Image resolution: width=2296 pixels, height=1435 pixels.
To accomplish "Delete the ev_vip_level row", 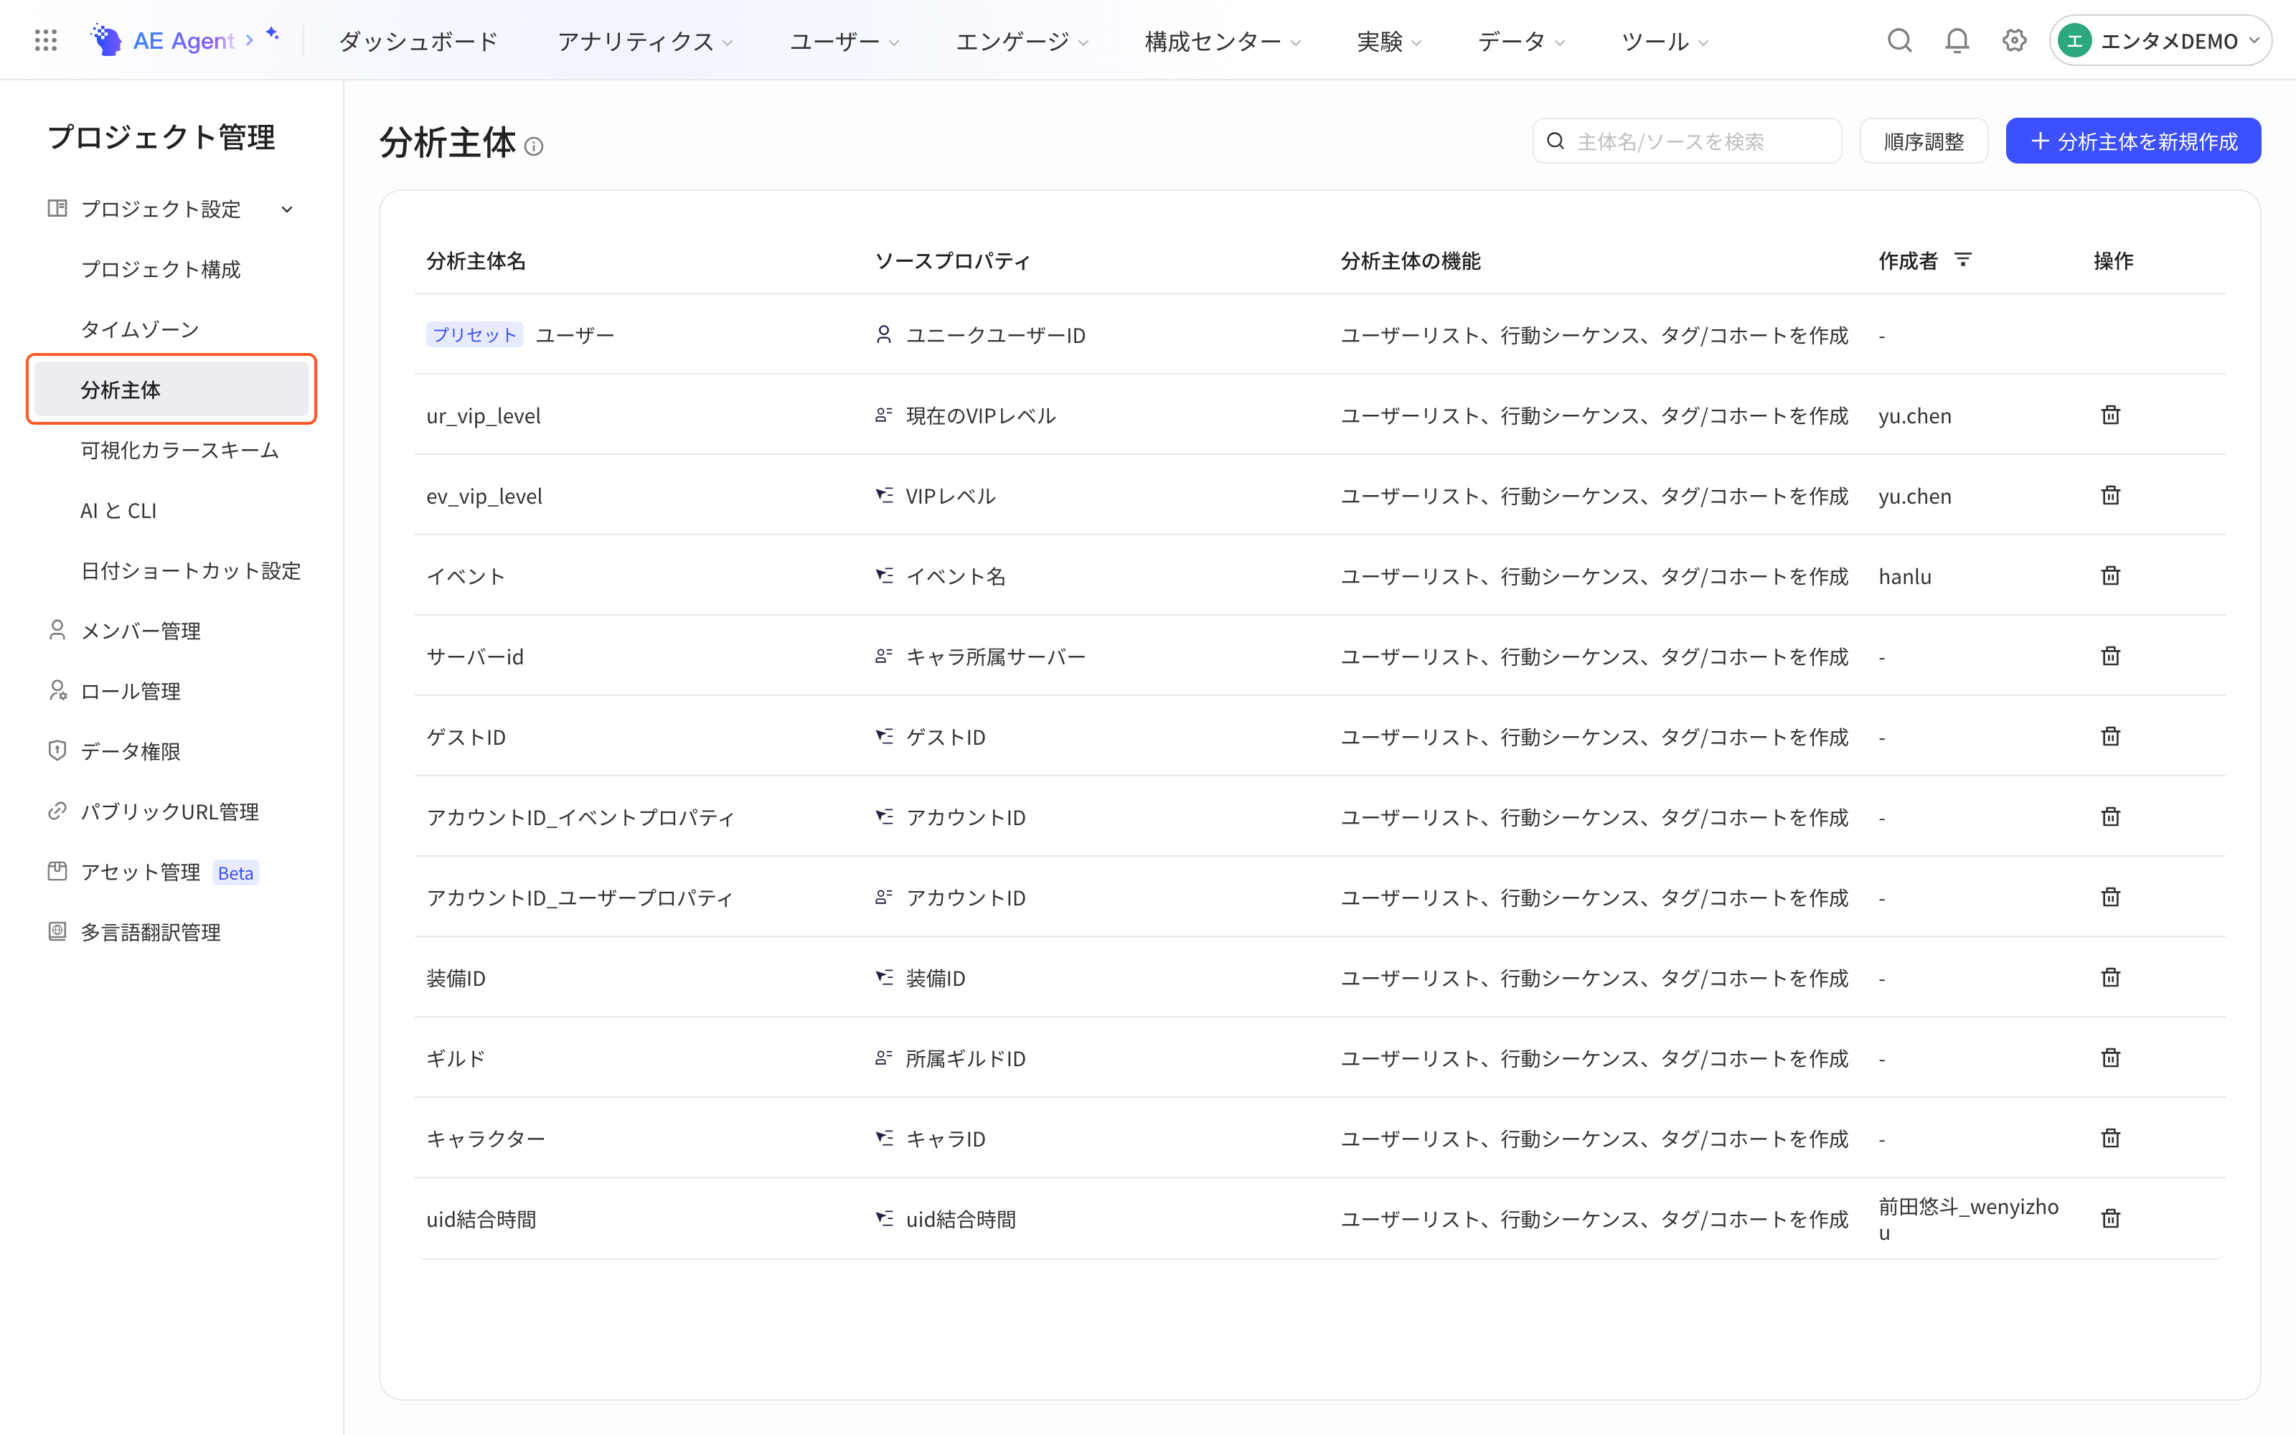I will (x=2110, y=495).
